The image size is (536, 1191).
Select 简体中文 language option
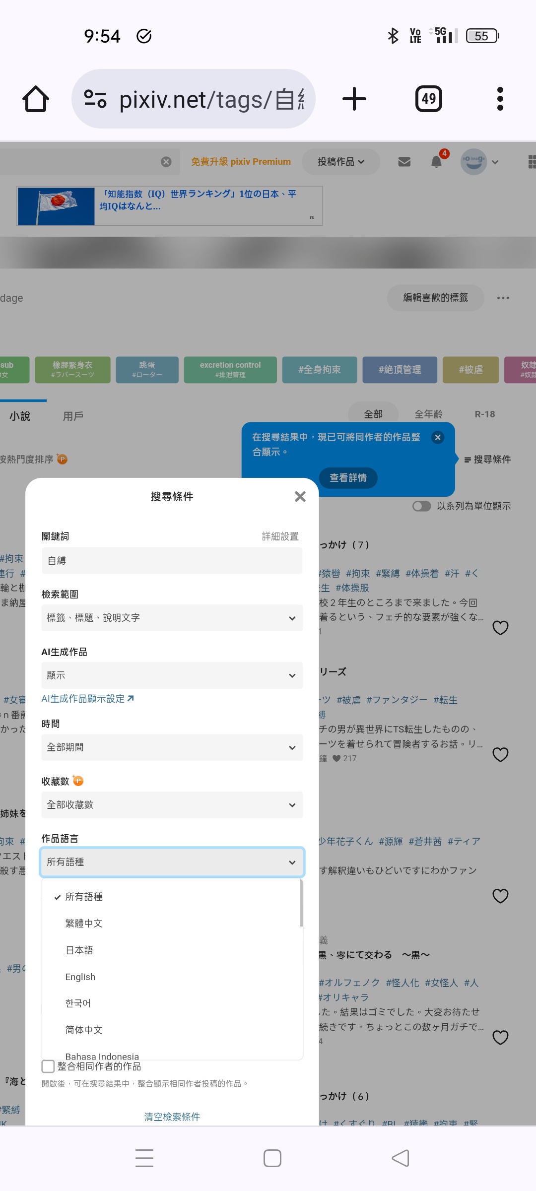point(171,1030)
